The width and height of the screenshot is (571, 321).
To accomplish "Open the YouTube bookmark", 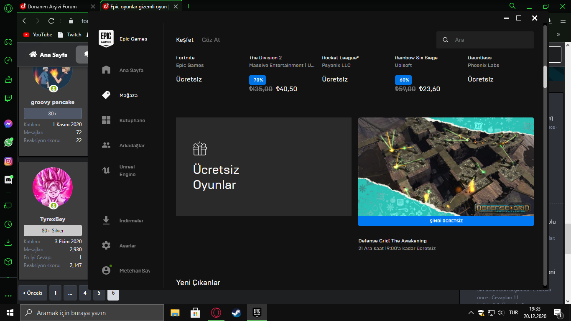I will pos(38,35).
